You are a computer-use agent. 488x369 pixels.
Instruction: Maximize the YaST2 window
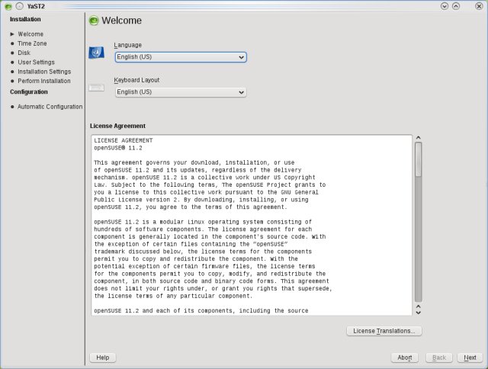coord(456,6)
